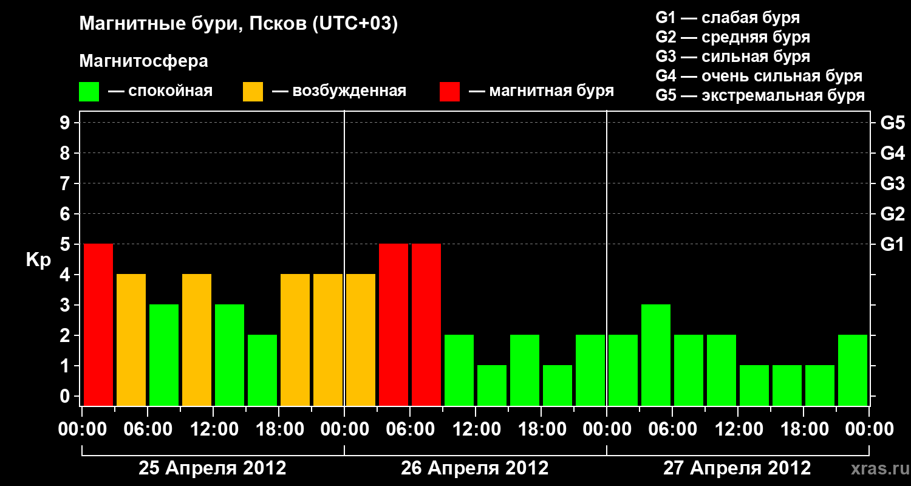Click the yellow Kp 4 bar on 26 April

361,340
